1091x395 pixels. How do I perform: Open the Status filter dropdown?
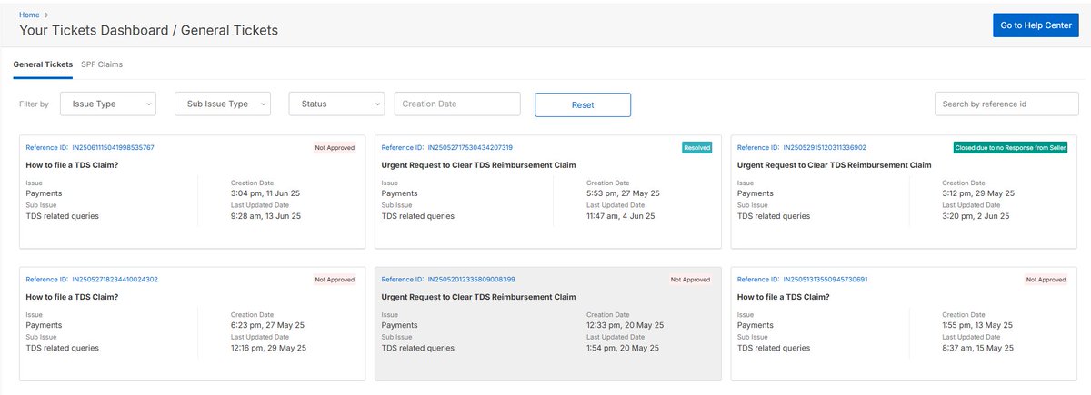[337, 104]
